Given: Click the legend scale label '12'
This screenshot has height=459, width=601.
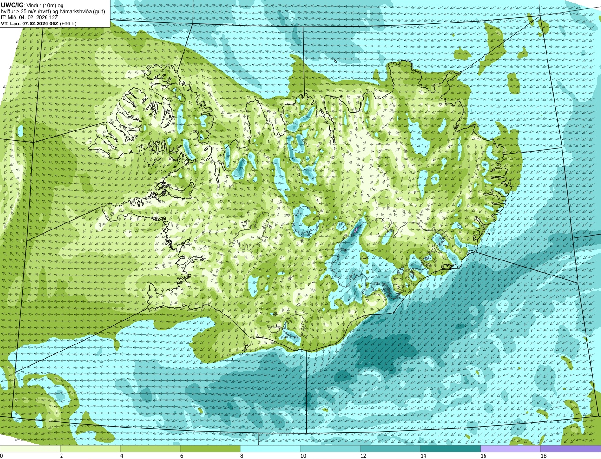Looking at the screenshot, I should coord(363,456).
